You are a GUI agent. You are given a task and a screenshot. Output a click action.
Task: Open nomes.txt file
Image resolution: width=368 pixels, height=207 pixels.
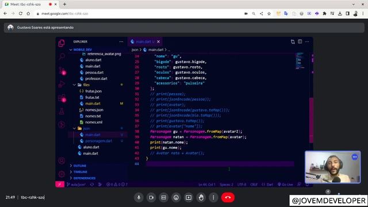(93, 116)
